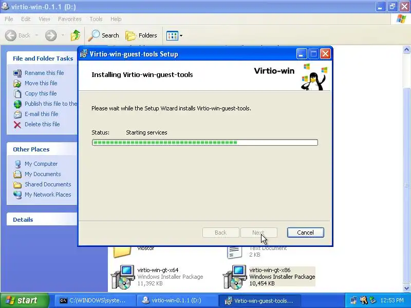Click the disabled Back button in Setup wizard

[x=221, y=233]
